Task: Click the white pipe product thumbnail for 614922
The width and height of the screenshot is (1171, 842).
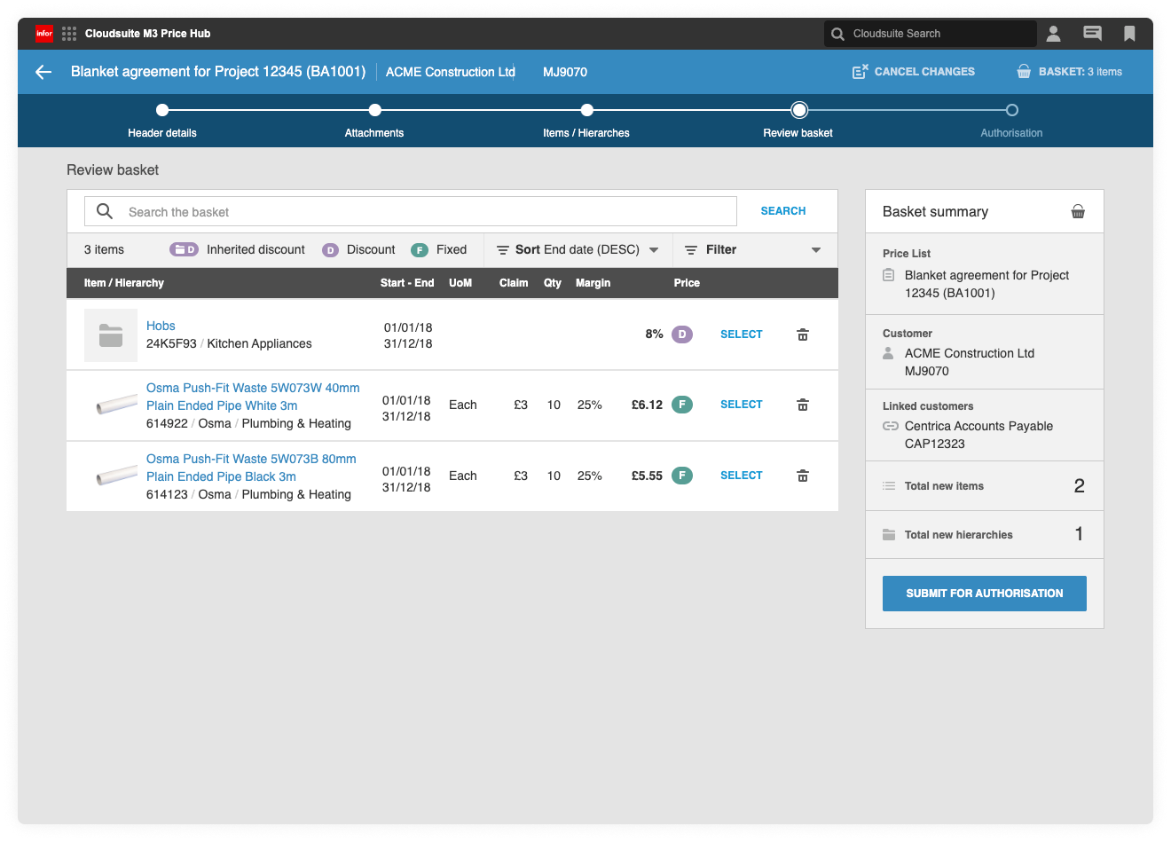Action: click(116, 405)
